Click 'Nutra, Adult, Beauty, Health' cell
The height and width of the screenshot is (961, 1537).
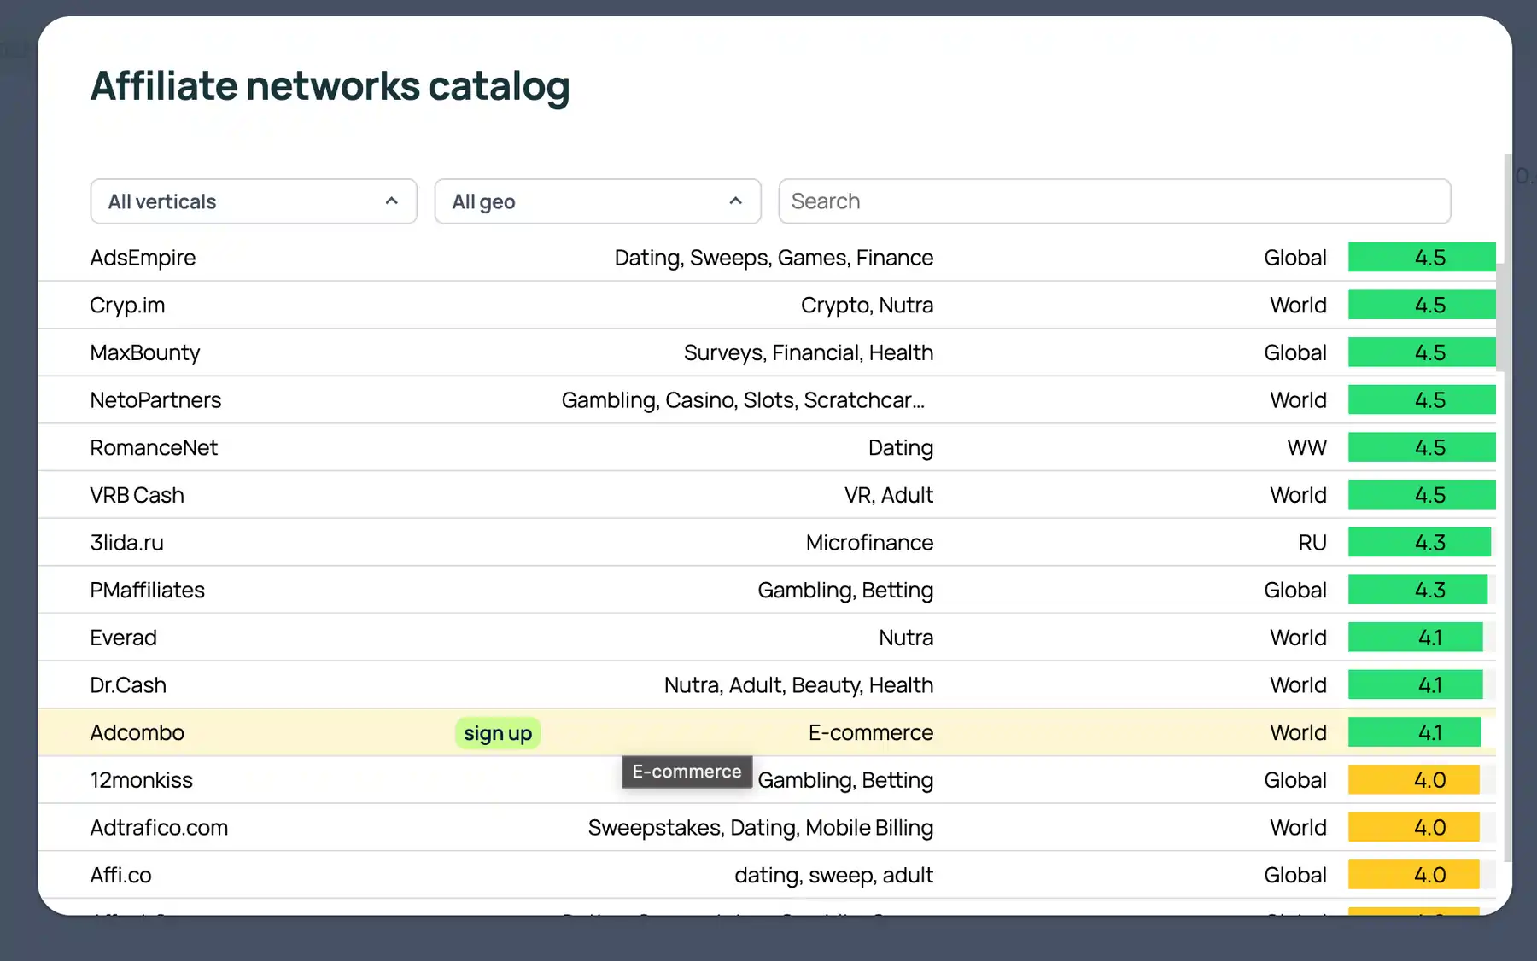click(x=799, y=685)
